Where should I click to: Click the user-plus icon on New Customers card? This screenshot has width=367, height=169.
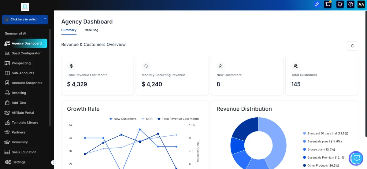click(x=221, y=66)
